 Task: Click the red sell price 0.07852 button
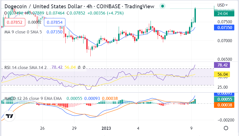15,22
